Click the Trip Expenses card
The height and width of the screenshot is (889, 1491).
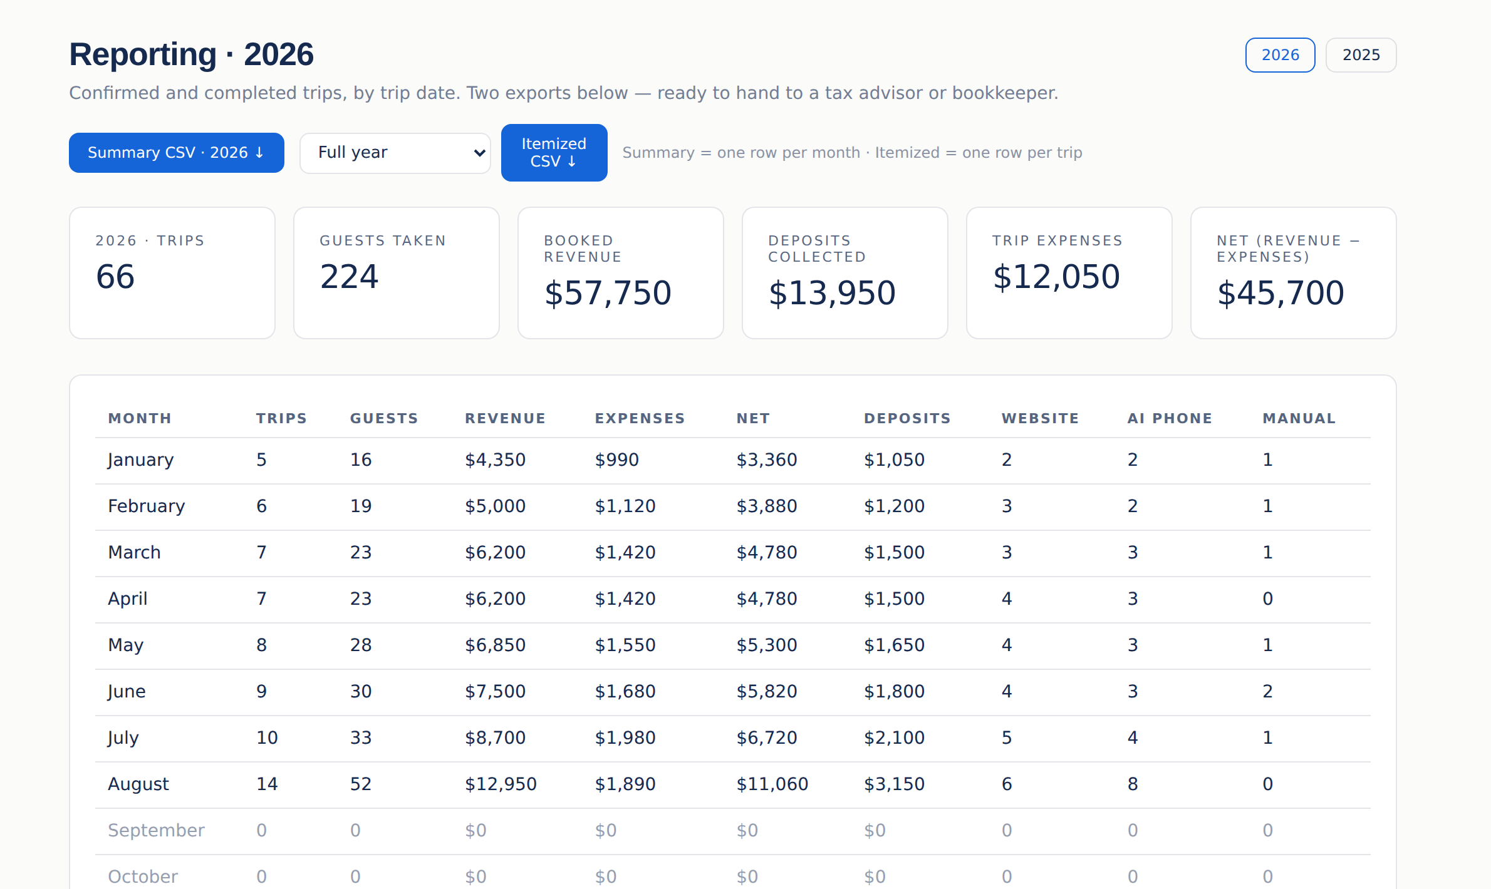[1069, 273]
